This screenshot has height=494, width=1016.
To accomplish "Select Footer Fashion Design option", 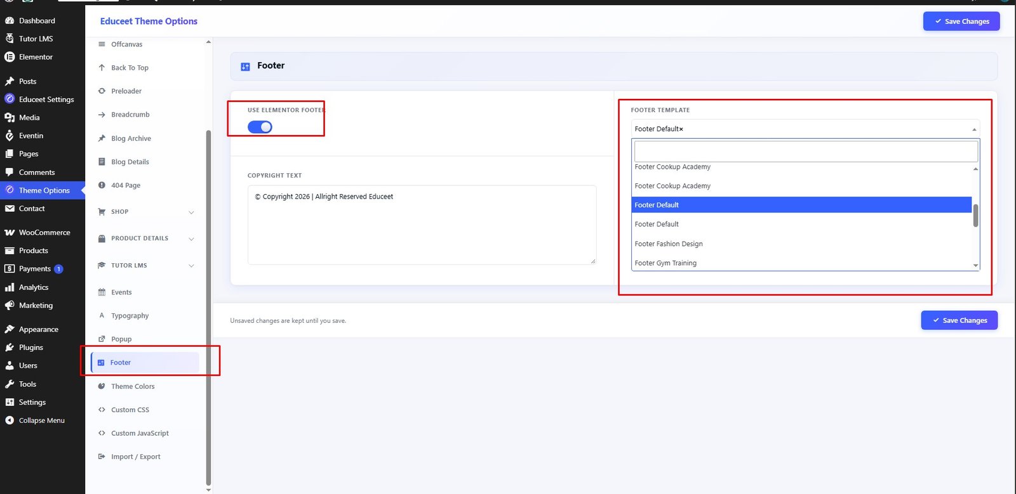I will pyautogui.click(x=801, y=244).
